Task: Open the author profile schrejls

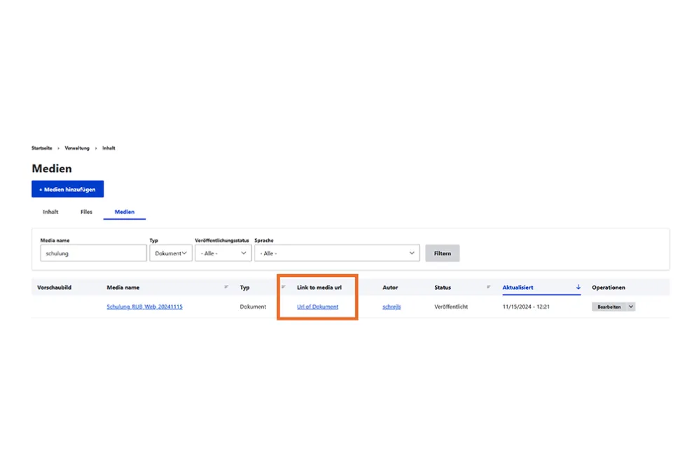Action: point(390,307)
